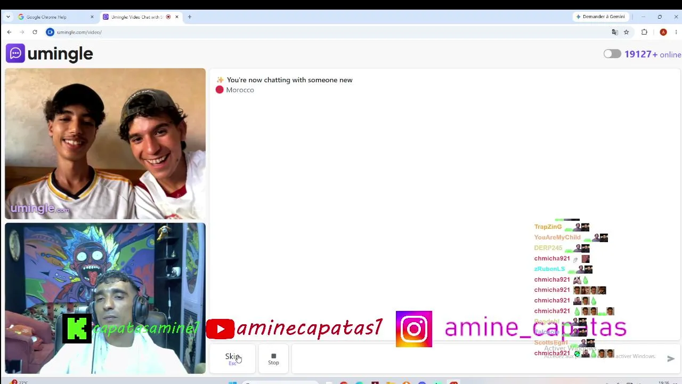Switch to the Google Chrome Help tab
The width and height of the screenshot is (682, 384).
pyautogui.click(x=56, y=17)
